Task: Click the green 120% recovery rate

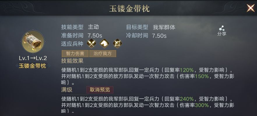Action: pyautogui.click(x=187, y=70)
